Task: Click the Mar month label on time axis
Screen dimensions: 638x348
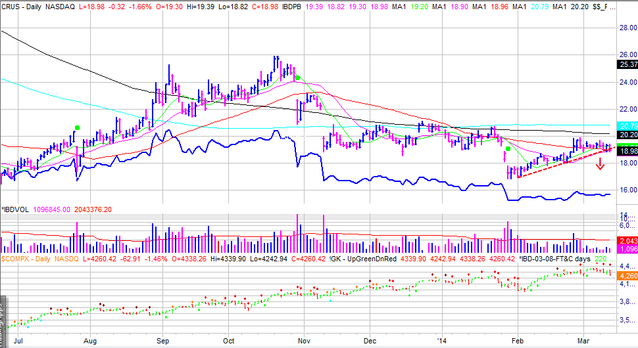Action: pos(583,341)
